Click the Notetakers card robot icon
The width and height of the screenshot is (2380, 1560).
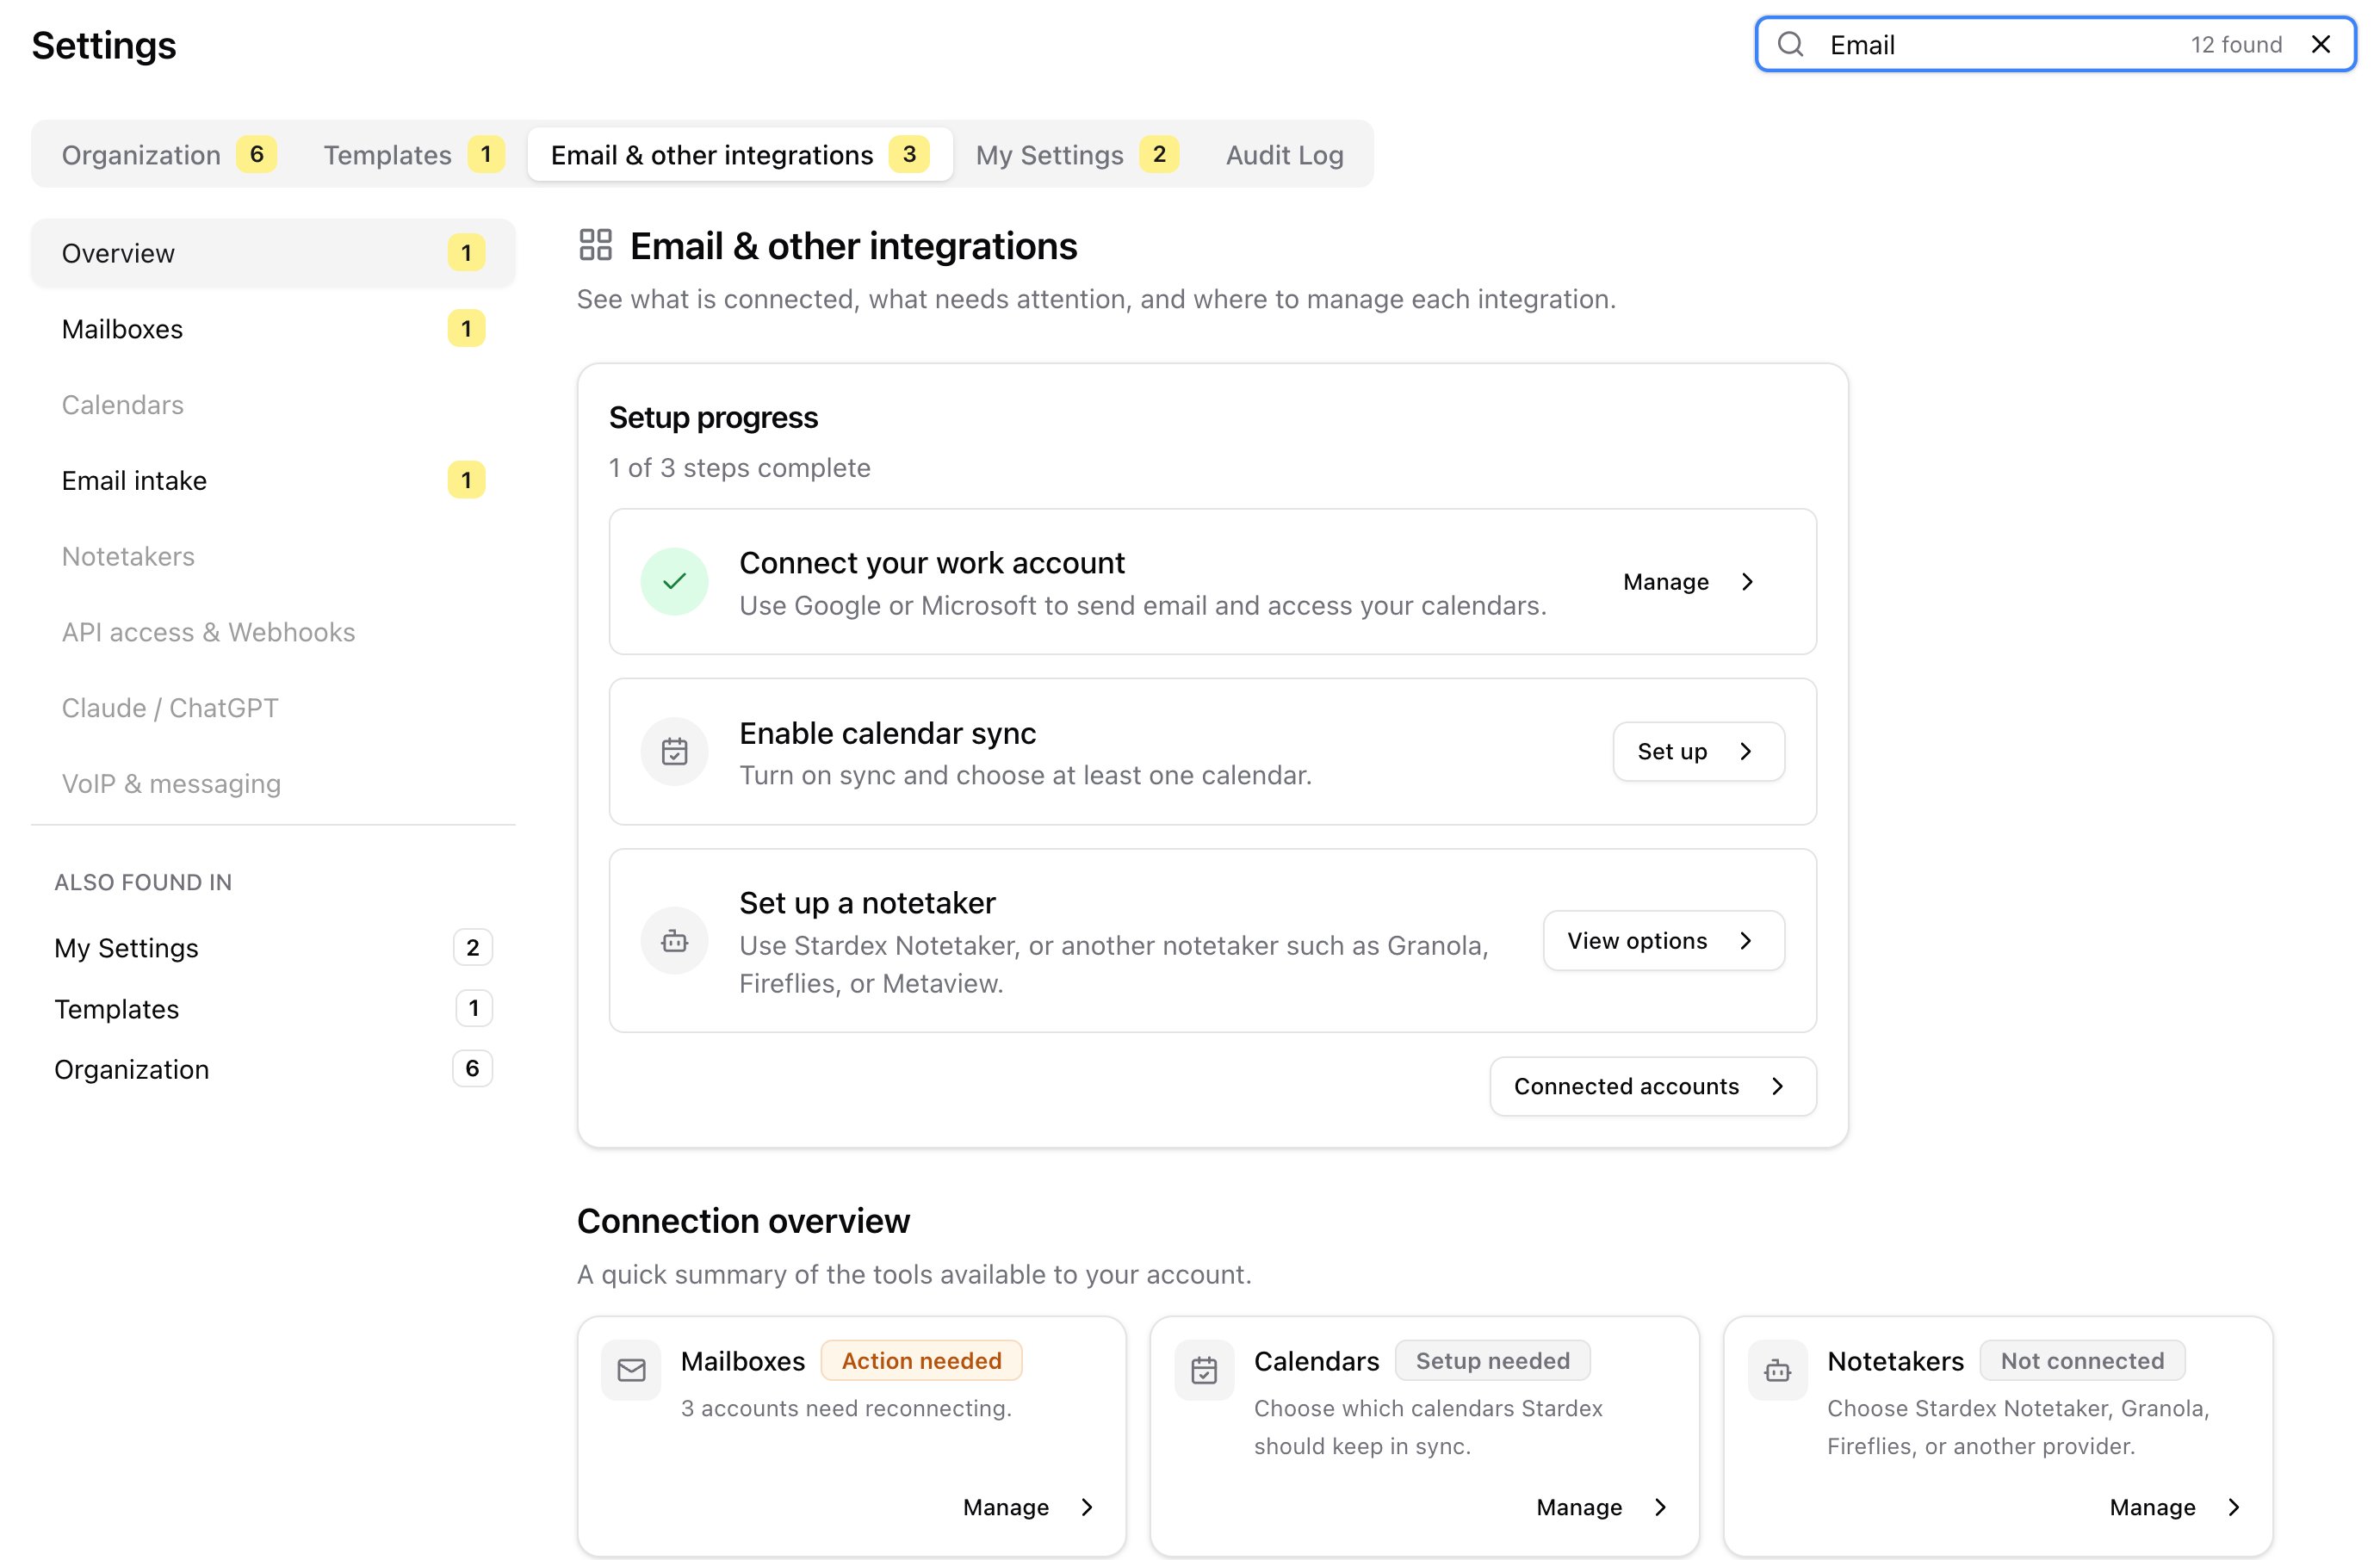coord(1777,1370)
